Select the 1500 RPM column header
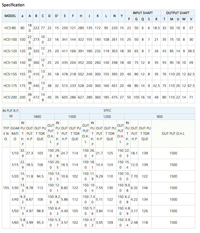Image resolution: width=200 pixels, height=233 pixels. pos(72,117)
